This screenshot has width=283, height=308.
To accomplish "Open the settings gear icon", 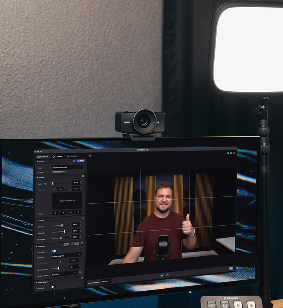I will [x=231, y=152].
